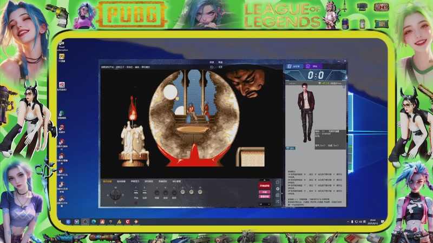Select the blue tab in the right panel

coord(294,66)
